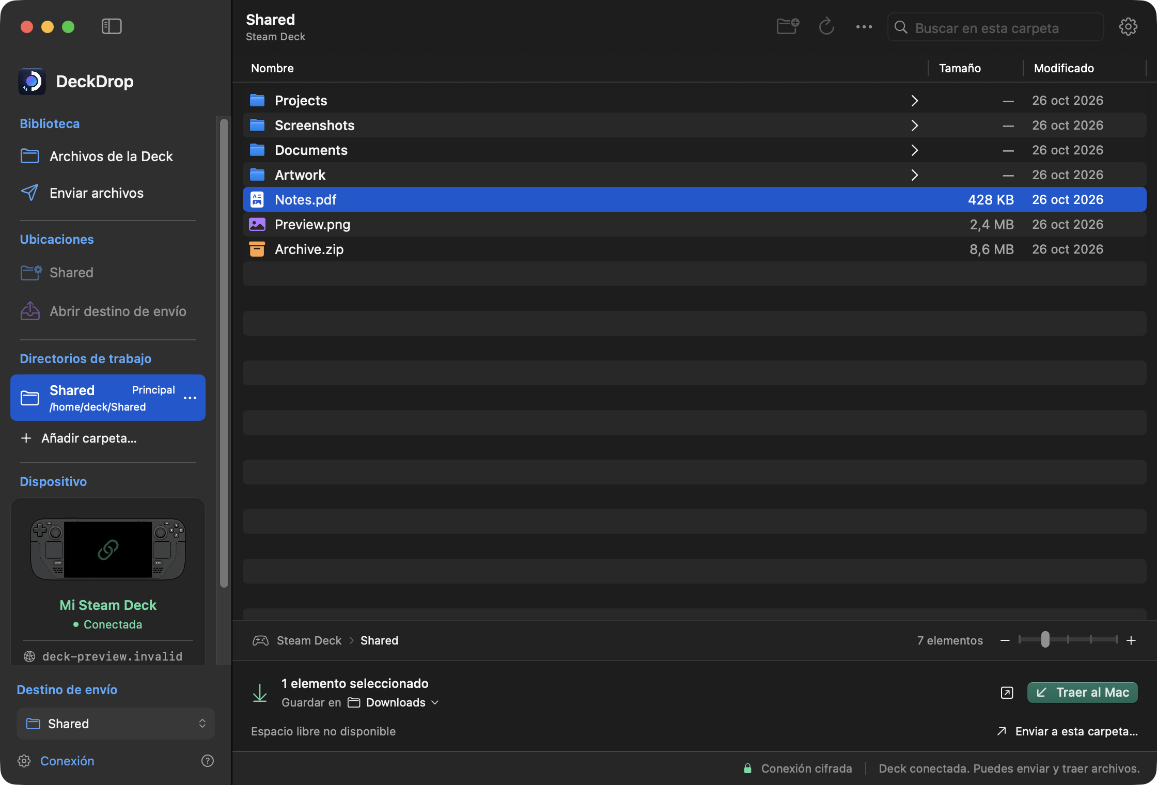Image resolution: width=1157 pixels, height=785 pixels.
Task: Sort by Nombre column header
Action: (272, 68)
